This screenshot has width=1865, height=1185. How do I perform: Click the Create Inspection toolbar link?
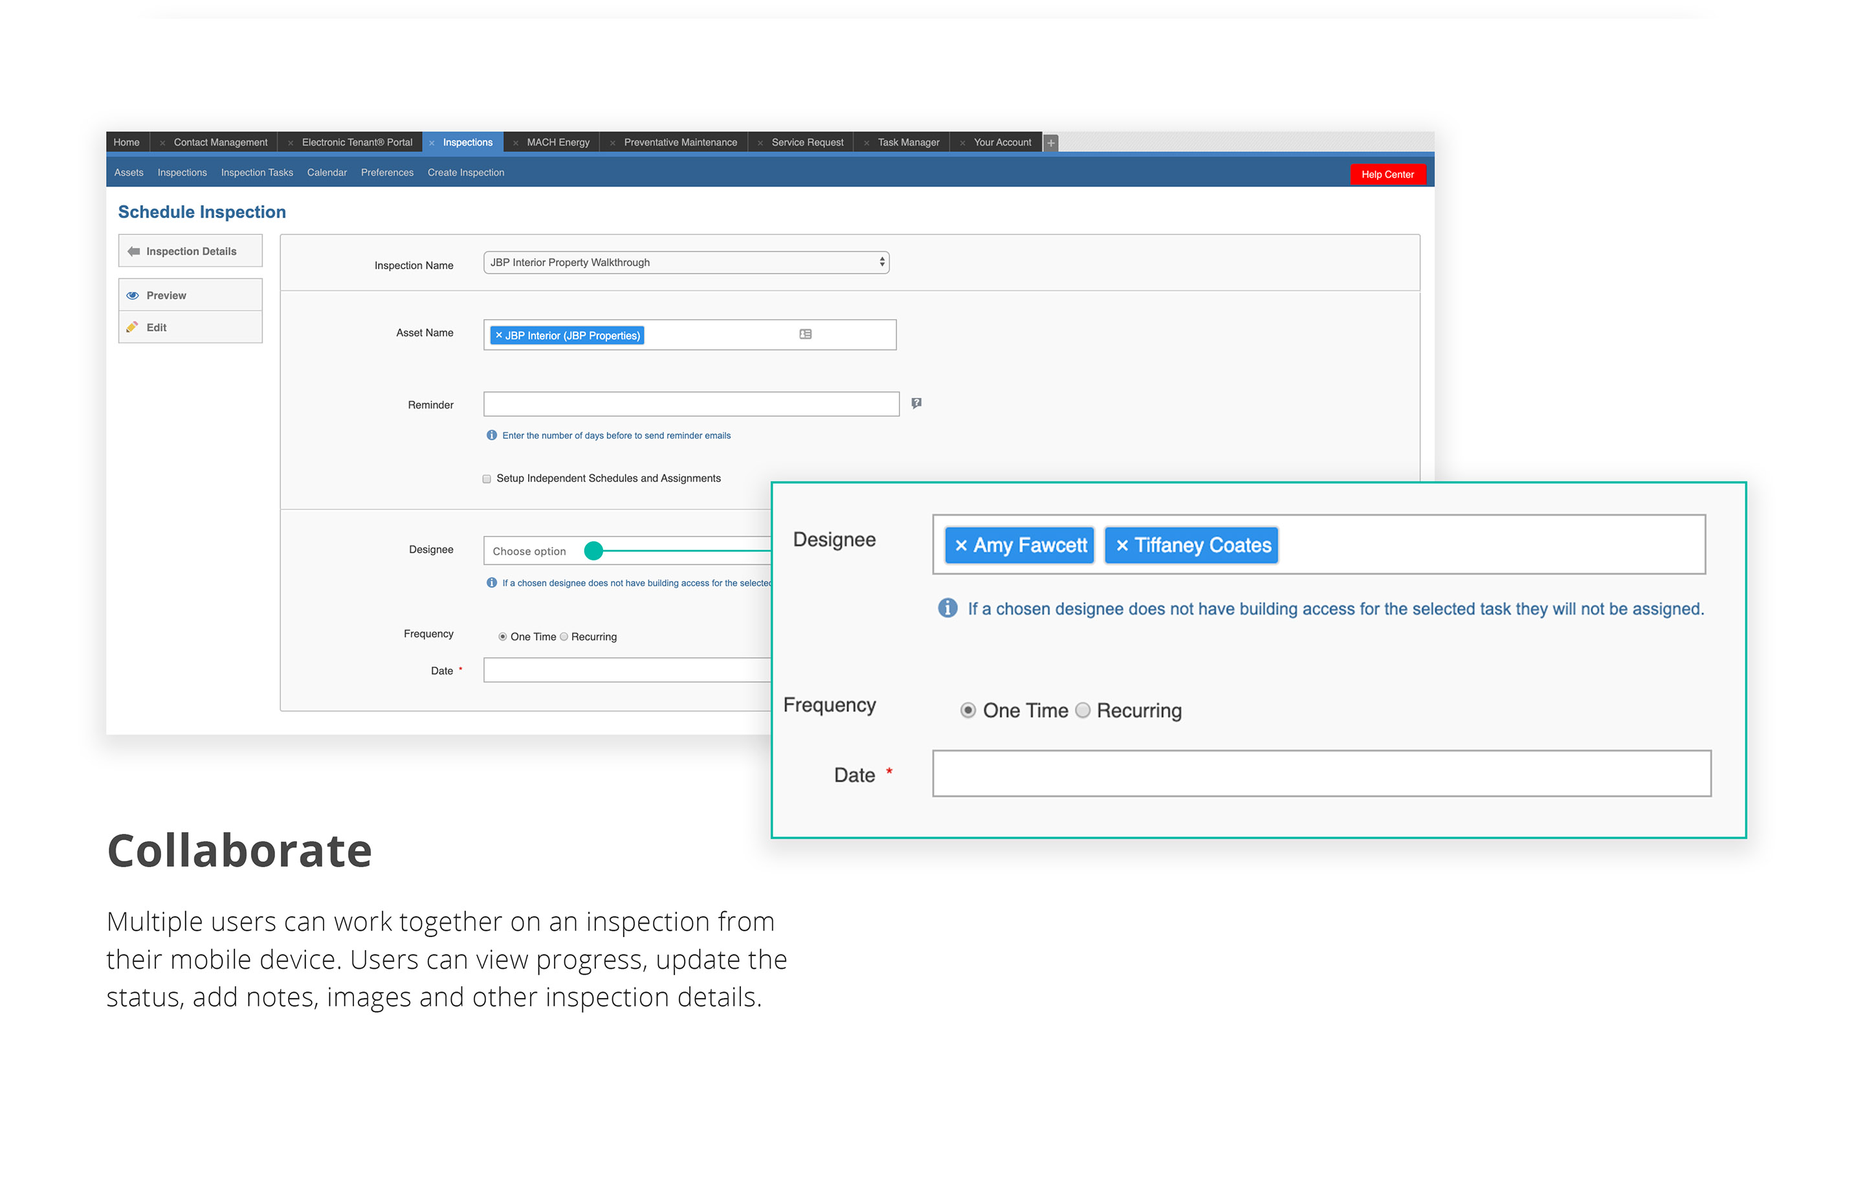[x=466, y=173]
